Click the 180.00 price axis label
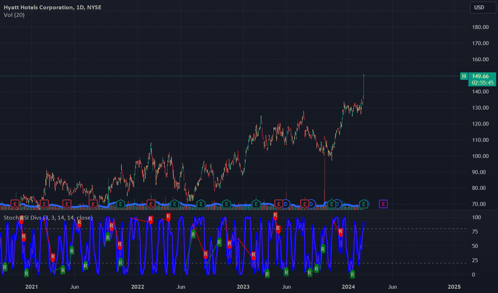The height and width of the screenshot is (293, 498). click(x=480, y=27)
